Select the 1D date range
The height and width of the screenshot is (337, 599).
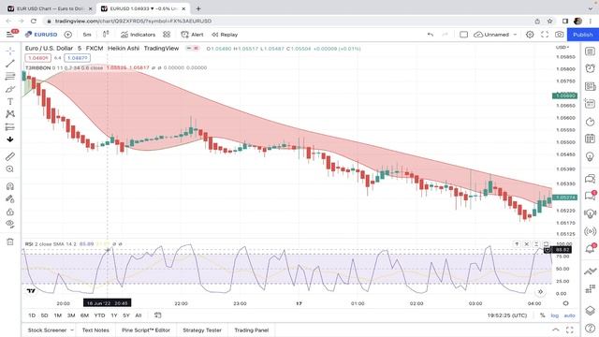[x=32, y=315]
